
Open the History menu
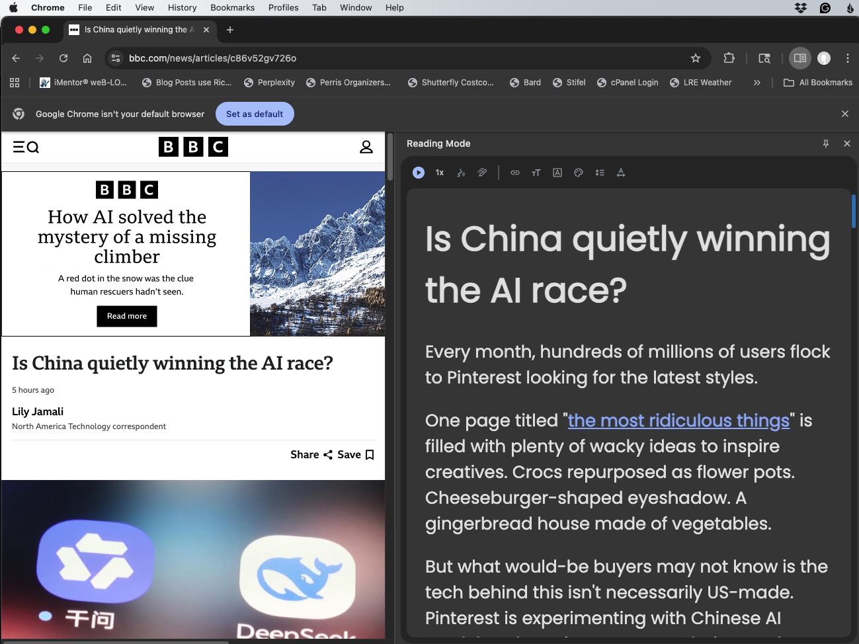point(182,7)
